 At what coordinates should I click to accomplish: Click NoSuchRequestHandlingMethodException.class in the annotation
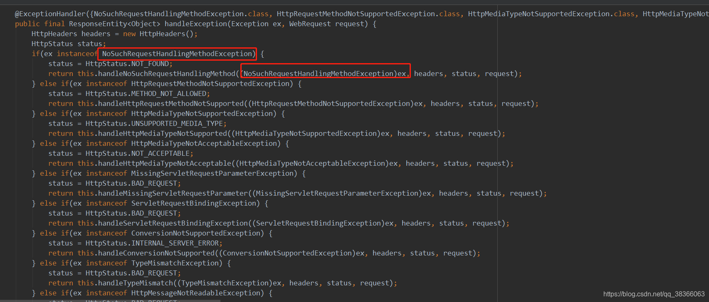(x=181, y=14)
